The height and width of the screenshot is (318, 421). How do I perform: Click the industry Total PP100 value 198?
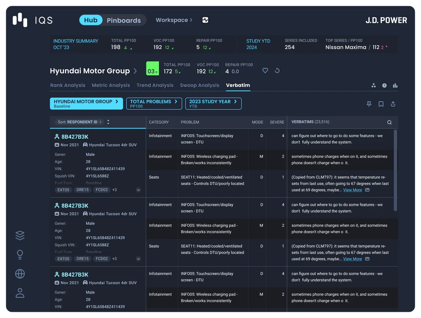[116, 47]
